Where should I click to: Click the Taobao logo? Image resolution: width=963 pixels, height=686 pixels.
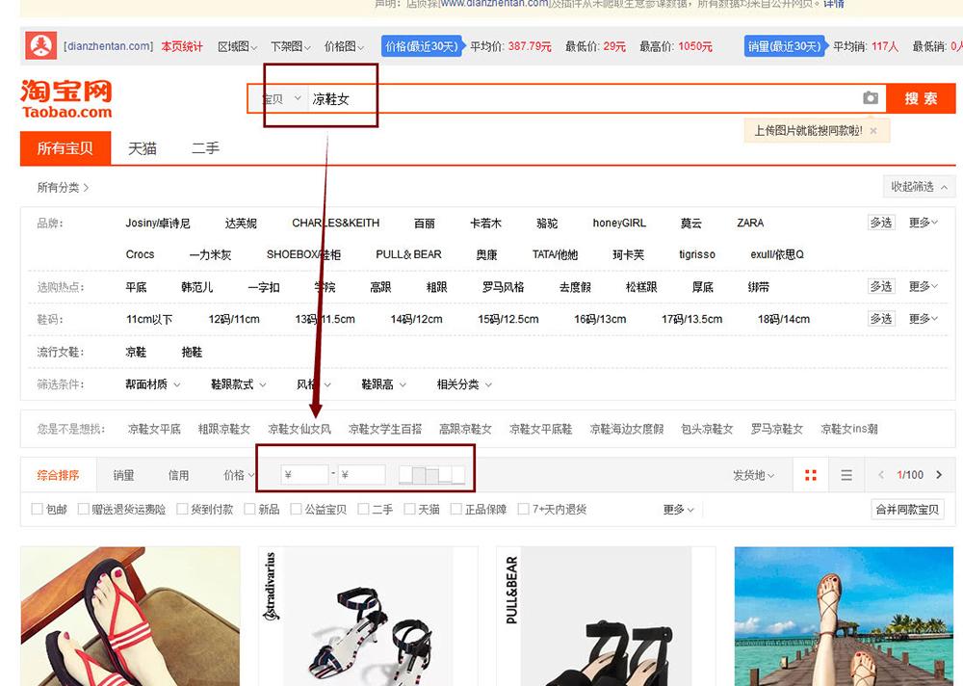tap(66, 99)
